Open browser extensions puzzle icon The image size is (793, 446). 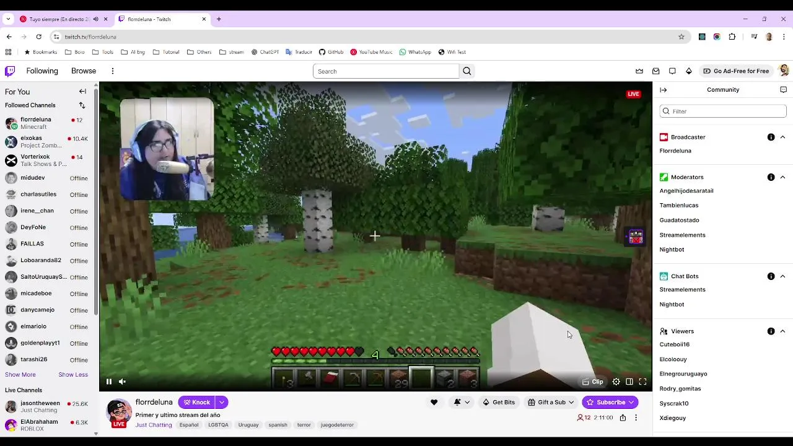(x=732, y=37)
